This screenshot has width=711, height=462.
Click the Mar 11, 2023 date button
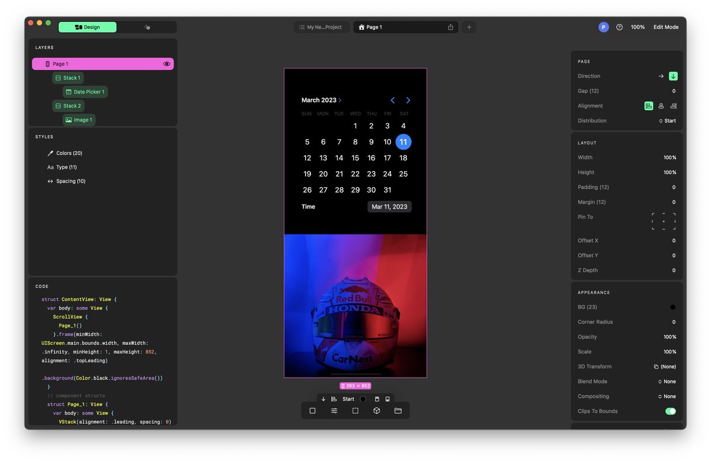pos(389,207)
